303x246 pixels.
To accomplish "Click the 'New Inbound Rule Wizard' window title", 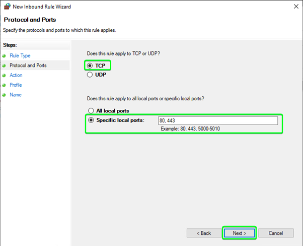I will tap(42, 7).
